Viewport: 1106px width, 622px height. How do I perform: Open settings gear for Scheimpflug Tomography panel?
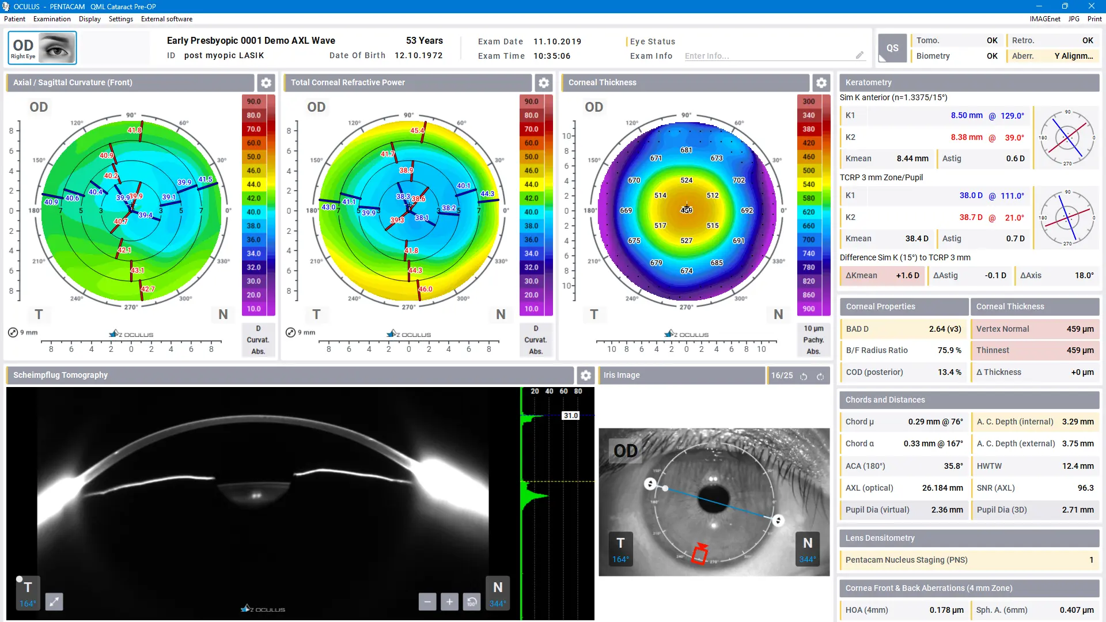click(x=586, y=375)
